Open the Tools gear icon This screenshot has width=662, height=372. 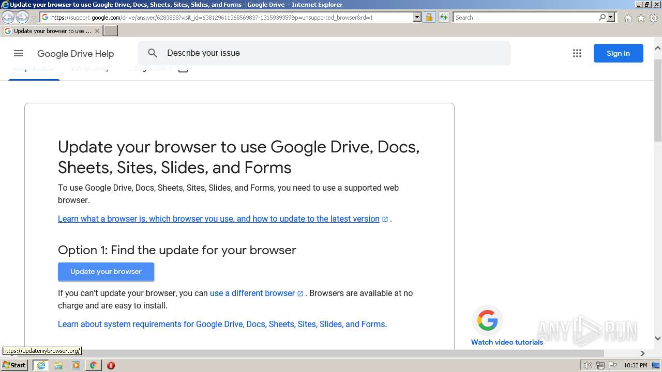654,18
